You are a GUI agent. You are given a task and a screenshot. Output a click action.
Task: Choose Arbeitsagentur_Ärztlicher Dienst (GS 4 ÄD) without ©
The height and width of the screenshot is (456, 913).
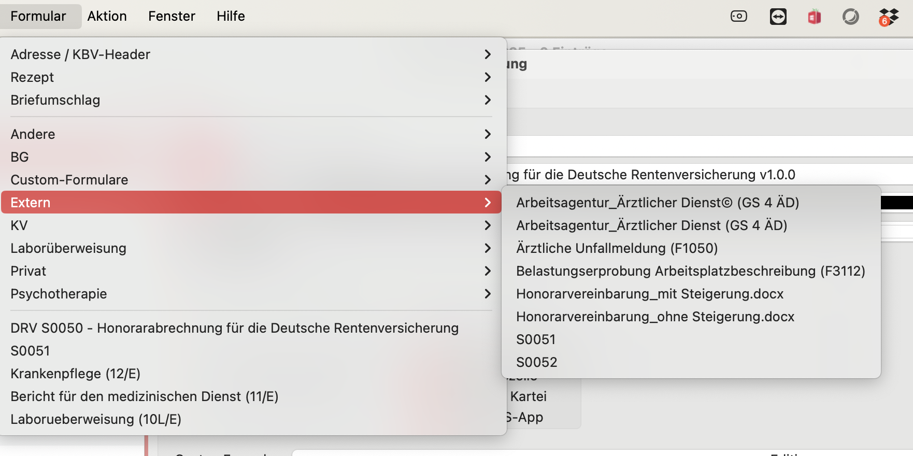tap(691, 225)
